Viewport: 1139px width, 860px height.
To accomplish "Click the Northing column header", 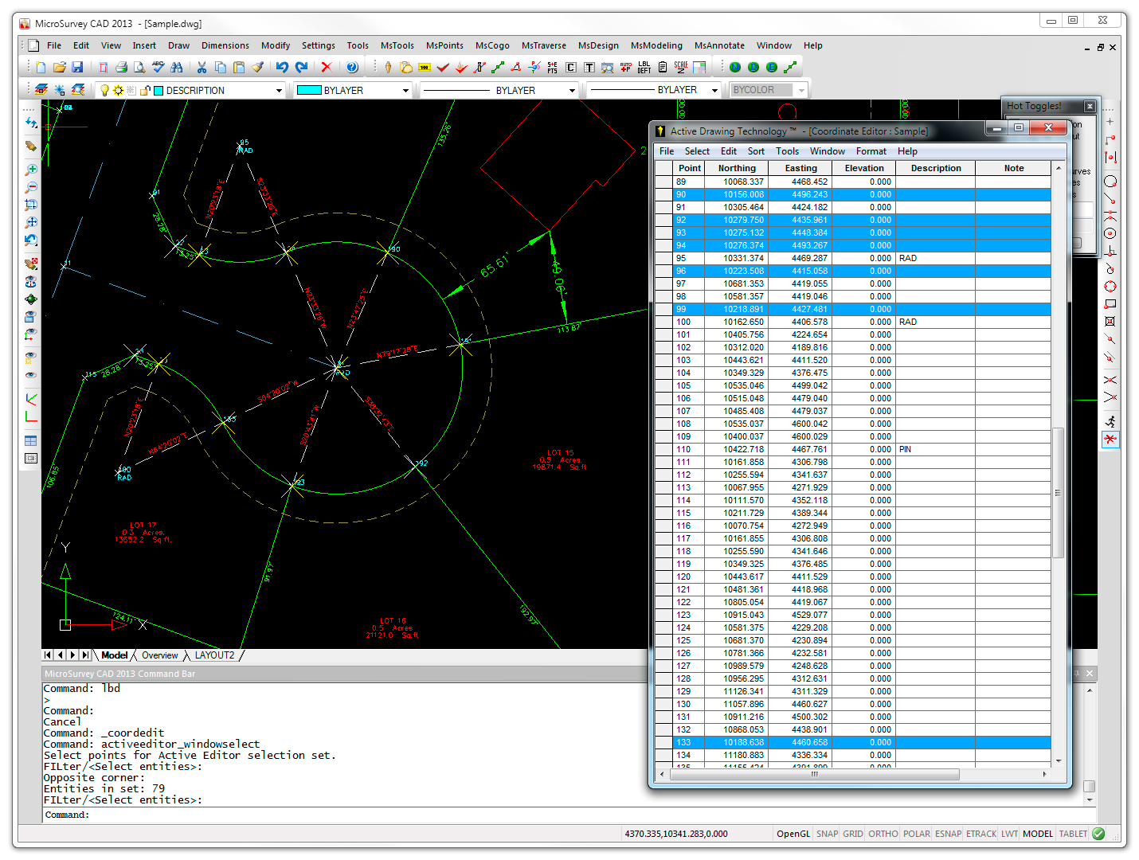I will pyautogui.click(x=736, y=168).
